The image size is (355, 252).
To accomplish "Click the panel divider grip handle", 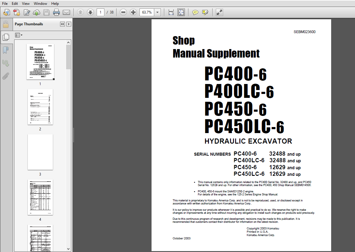I will click(x=73, y=135).
